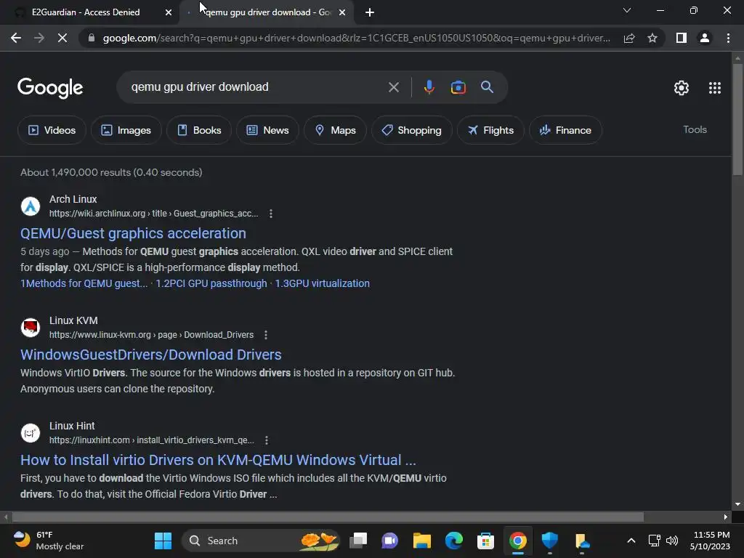This screenshot has height=558, width=744.
Task: Open the Tools search options
Action: pyautogui.click(x=695, y=129)
